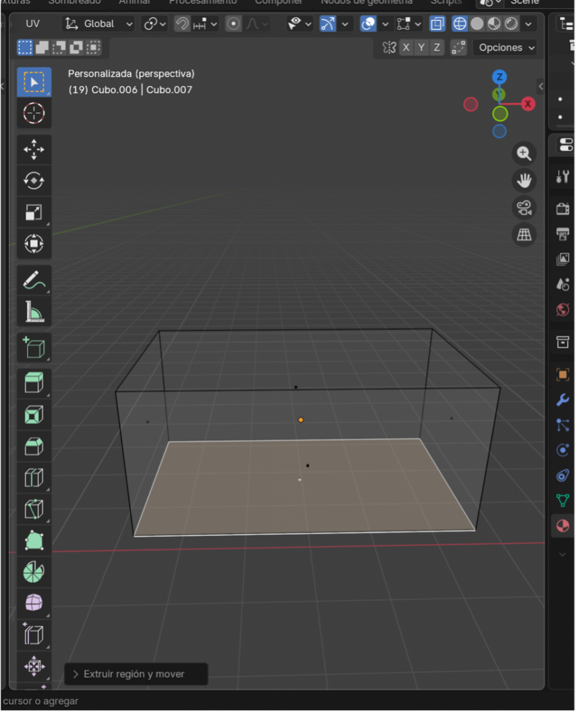Activate the Annotate tool
Image resolution: width=578 pixels, height=713 pixels.
[x=33, y=281]
